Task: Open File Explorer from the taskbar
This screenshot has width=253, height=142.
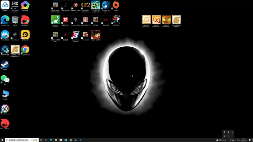Action: (x=56, y=140)
